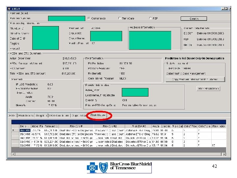Screen dimensions: 237x178
Task: Click the Risk Breakdown button
Action: (x=208, y=89)
